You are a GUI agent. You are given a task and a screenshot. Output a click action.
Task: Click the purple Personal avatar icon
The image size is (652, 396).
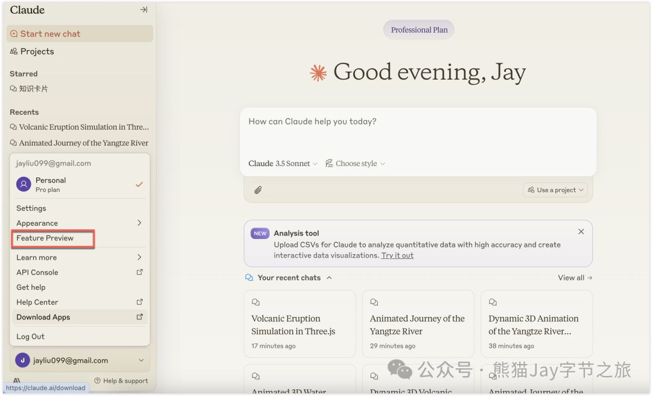coord(24,184)
